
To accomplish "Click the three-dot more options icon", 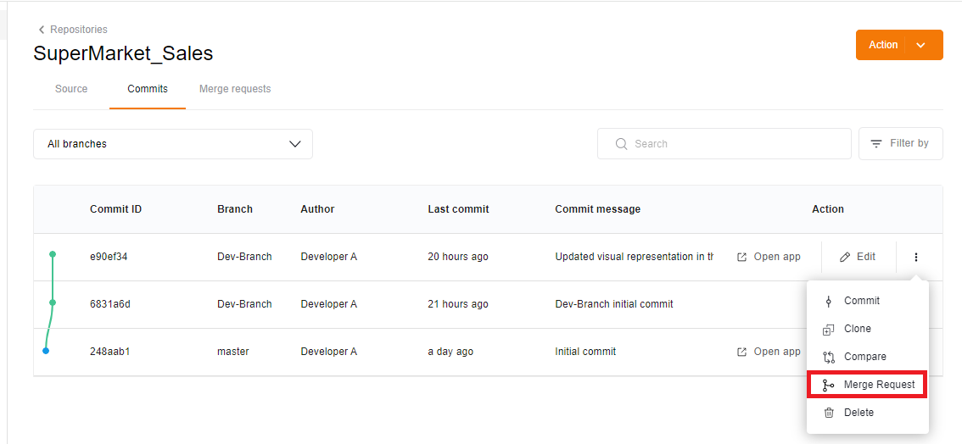I will tap(916, 257).
